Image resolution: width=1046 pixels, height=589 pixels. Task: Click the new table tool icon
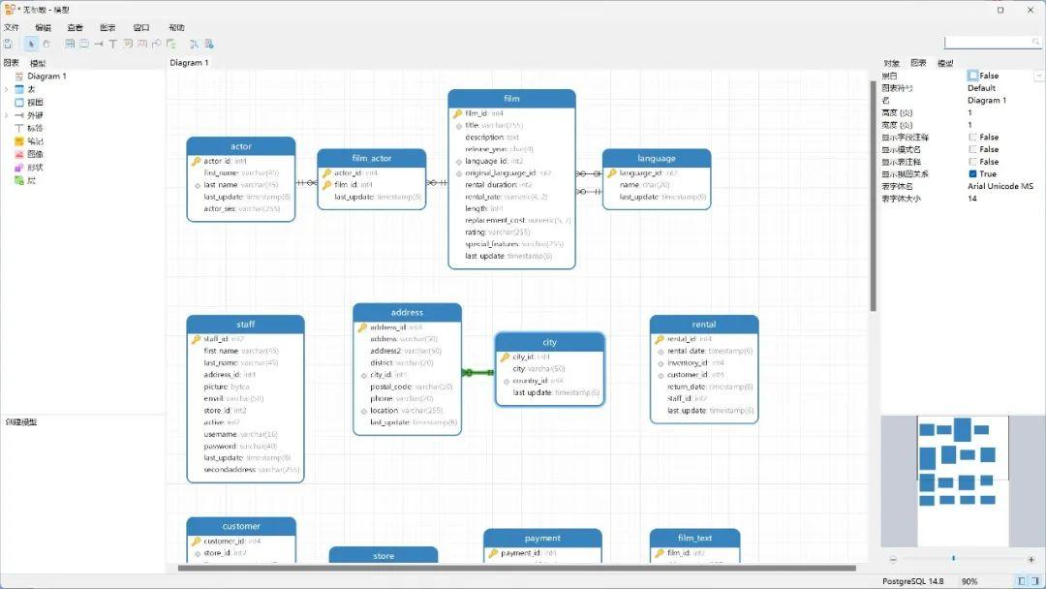click(70, 45)
